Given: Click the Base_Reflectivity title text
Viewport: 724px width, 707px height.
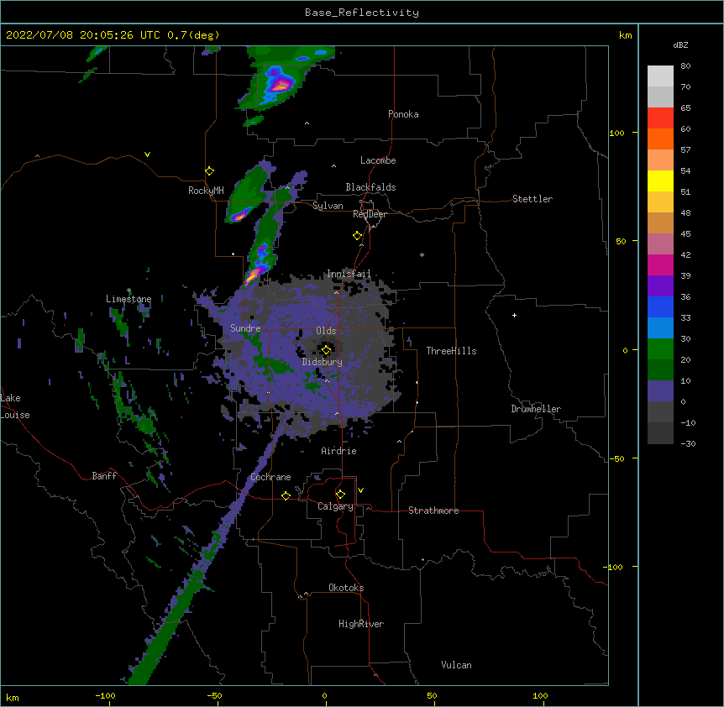Looking at the screenshot, I should [362, 13].
